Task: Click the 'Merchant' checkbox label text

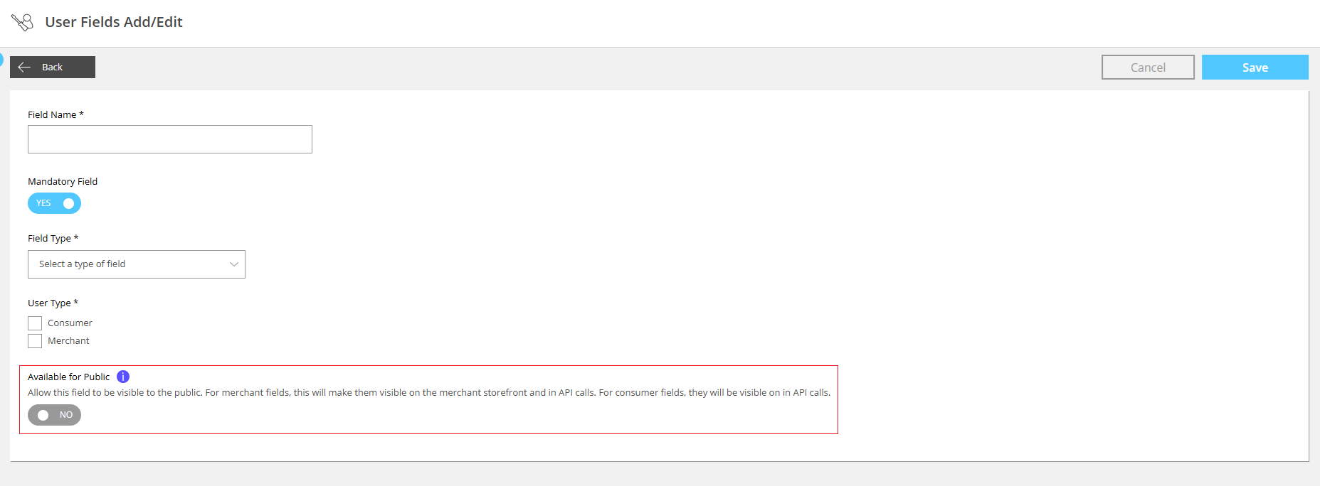Action: (x=68, y=341)
